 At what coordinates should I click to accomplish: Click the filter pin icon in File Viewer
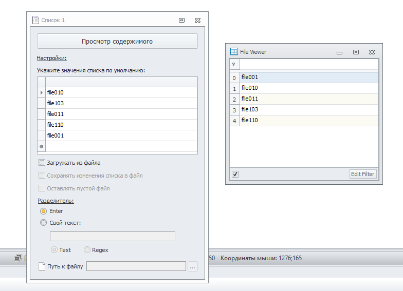pyautogui.click(x=234, y=64)
